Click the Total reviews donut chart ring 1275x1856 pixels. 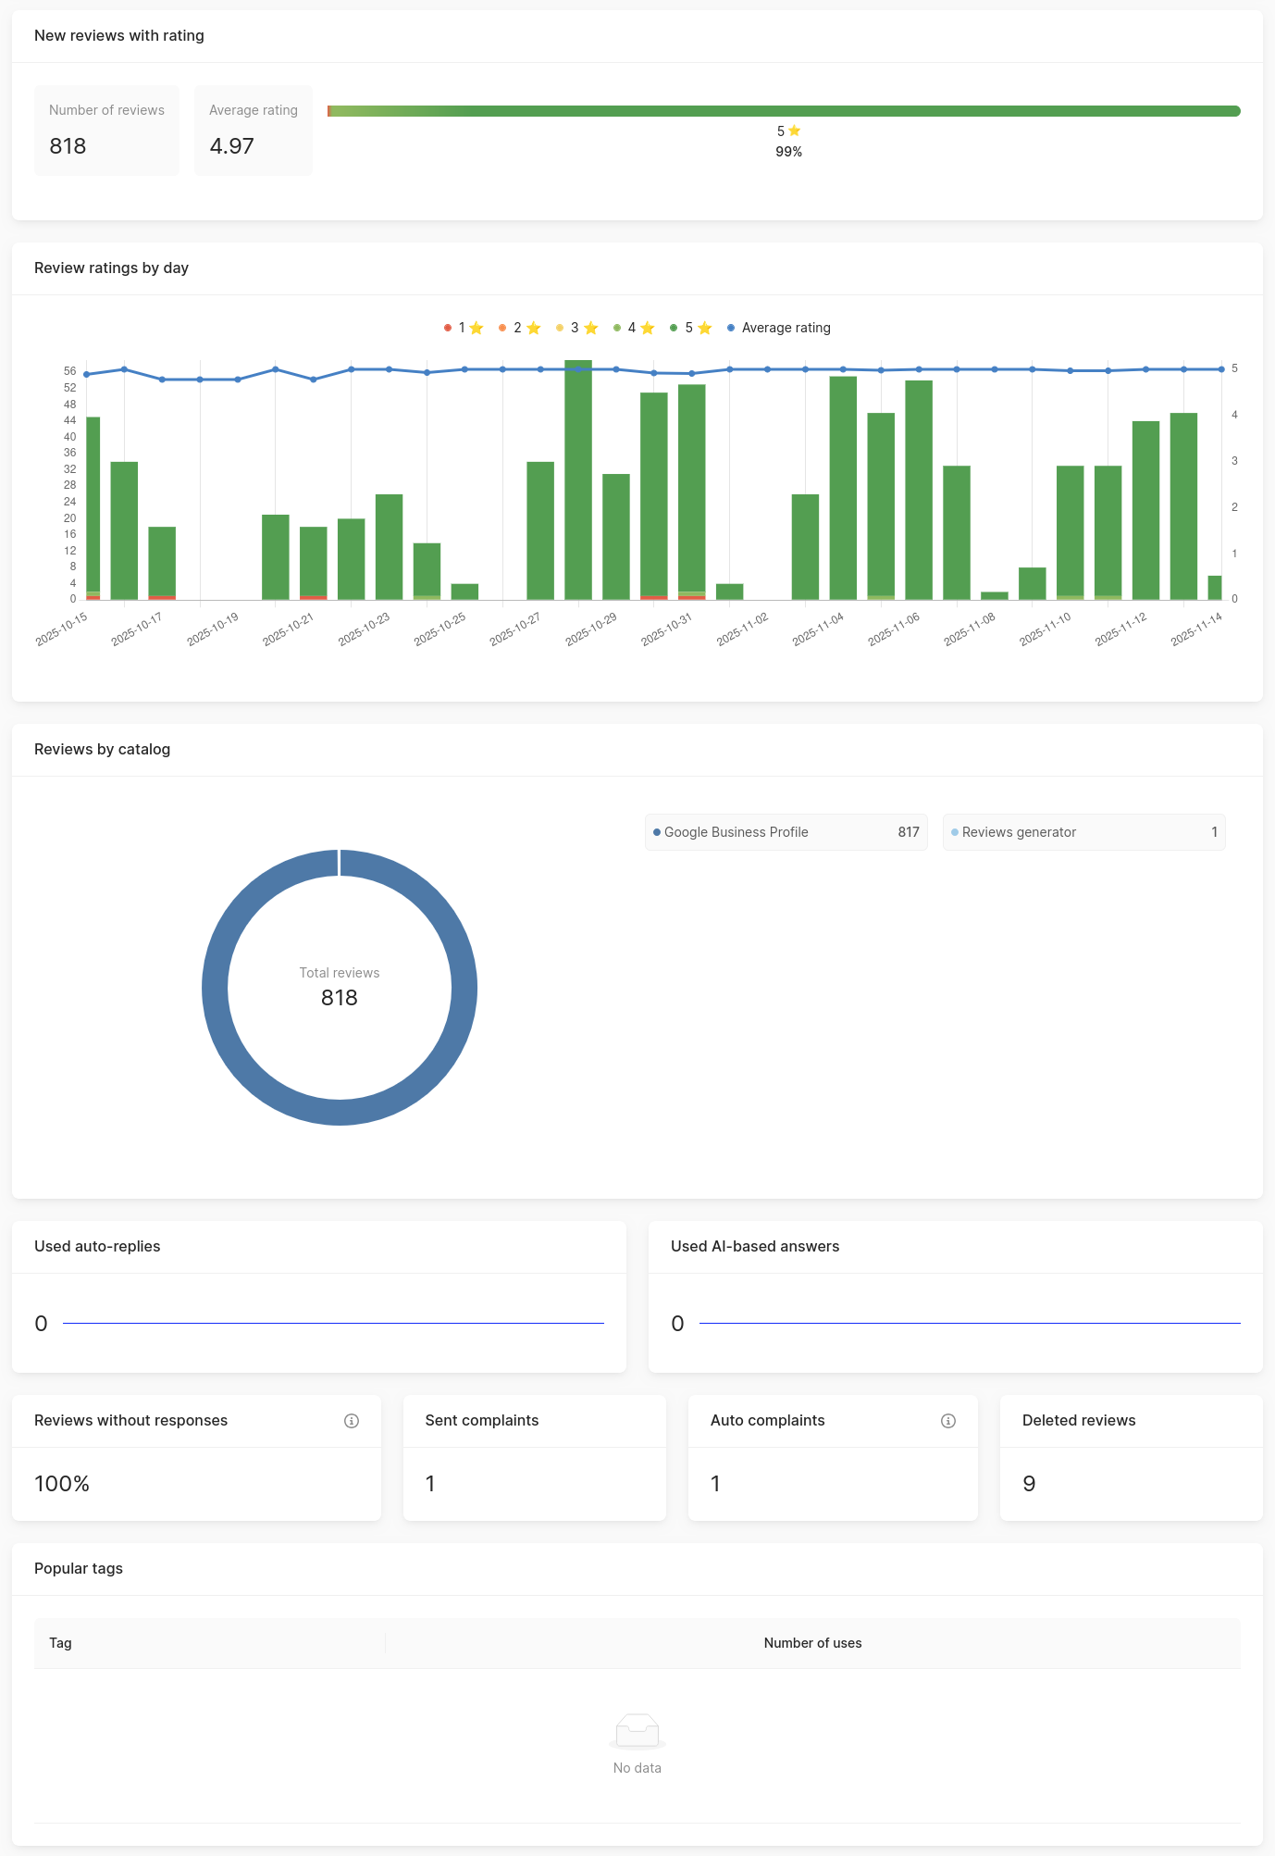(x=215, y=988)
